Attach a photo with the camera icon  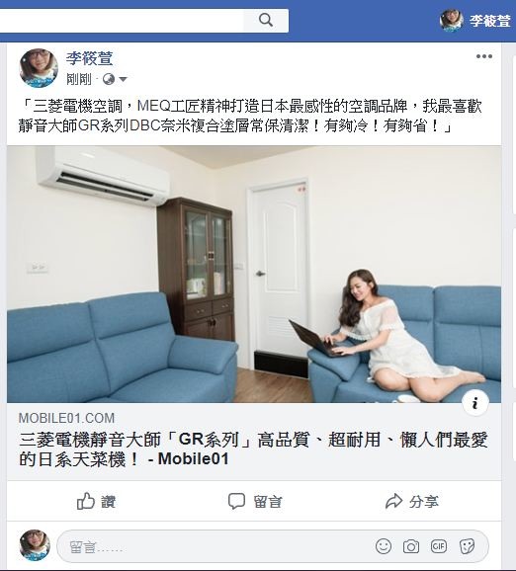(x=410, y=546)
